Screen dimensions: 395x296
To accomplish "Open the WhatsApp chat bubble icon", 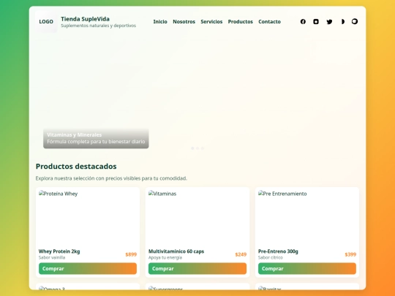I will (355, 22).
